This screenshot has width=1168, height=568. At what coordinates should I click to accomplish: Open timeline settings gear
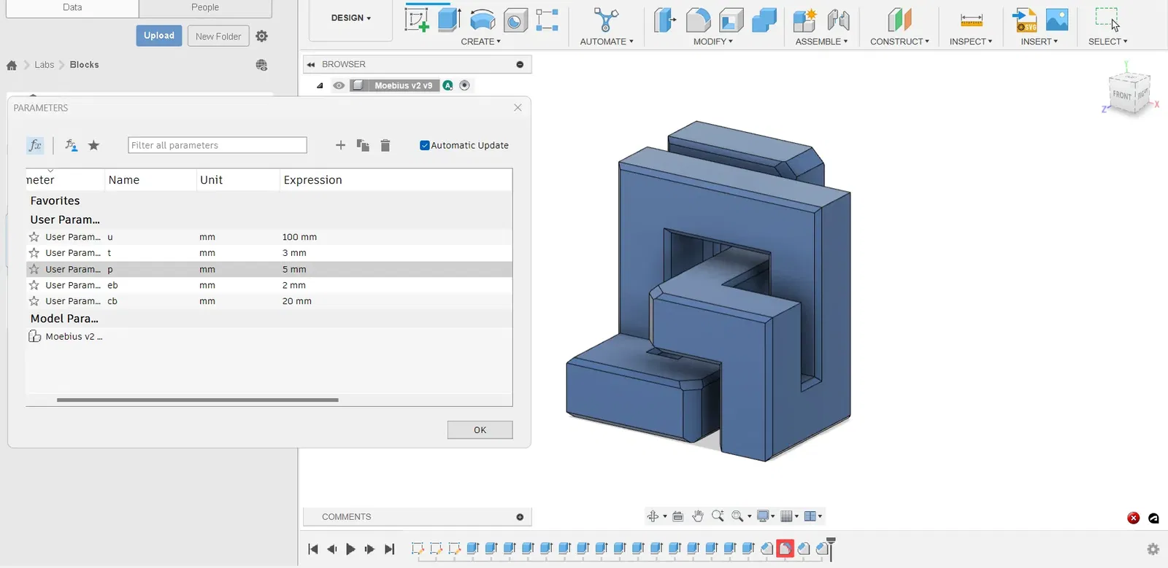point(1153,549)
